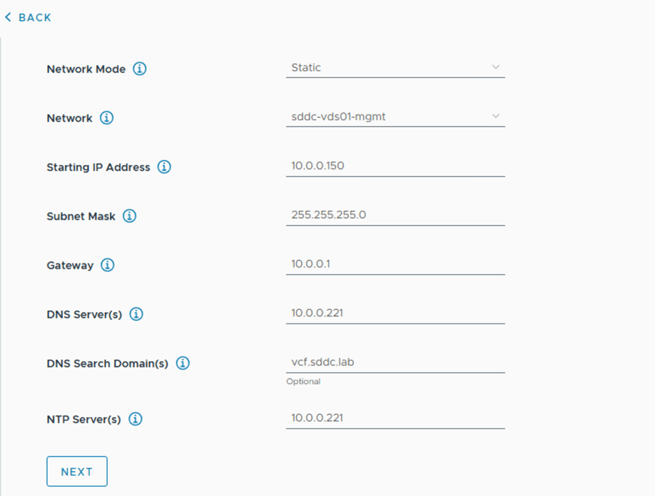Open the DNS Server(s) info icon

click(136, 314)
